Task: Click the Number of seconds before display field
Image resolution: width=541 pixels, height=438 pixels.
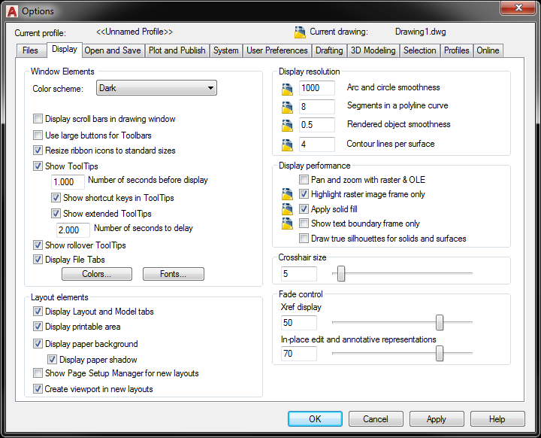Action: 68,182
